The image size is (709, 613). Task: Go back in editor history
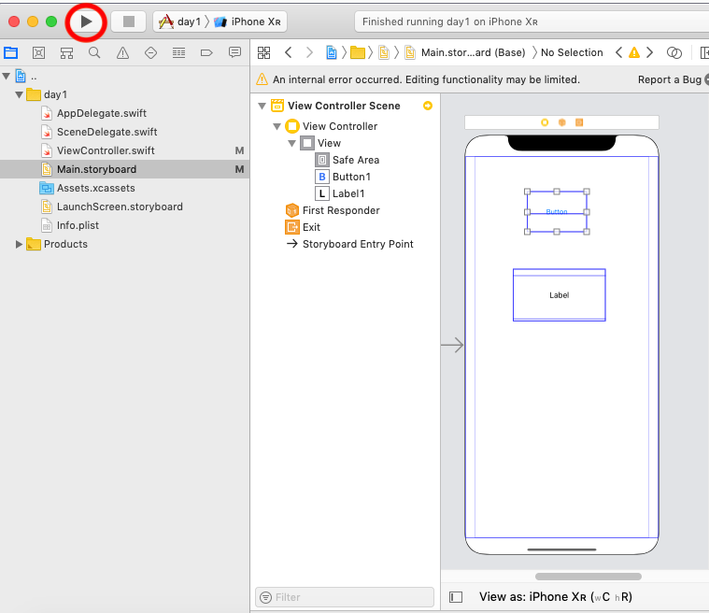[288, 52]
